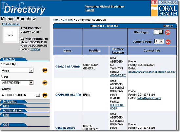Email callard@abr.ihs.gov

(x=149, y=98)
